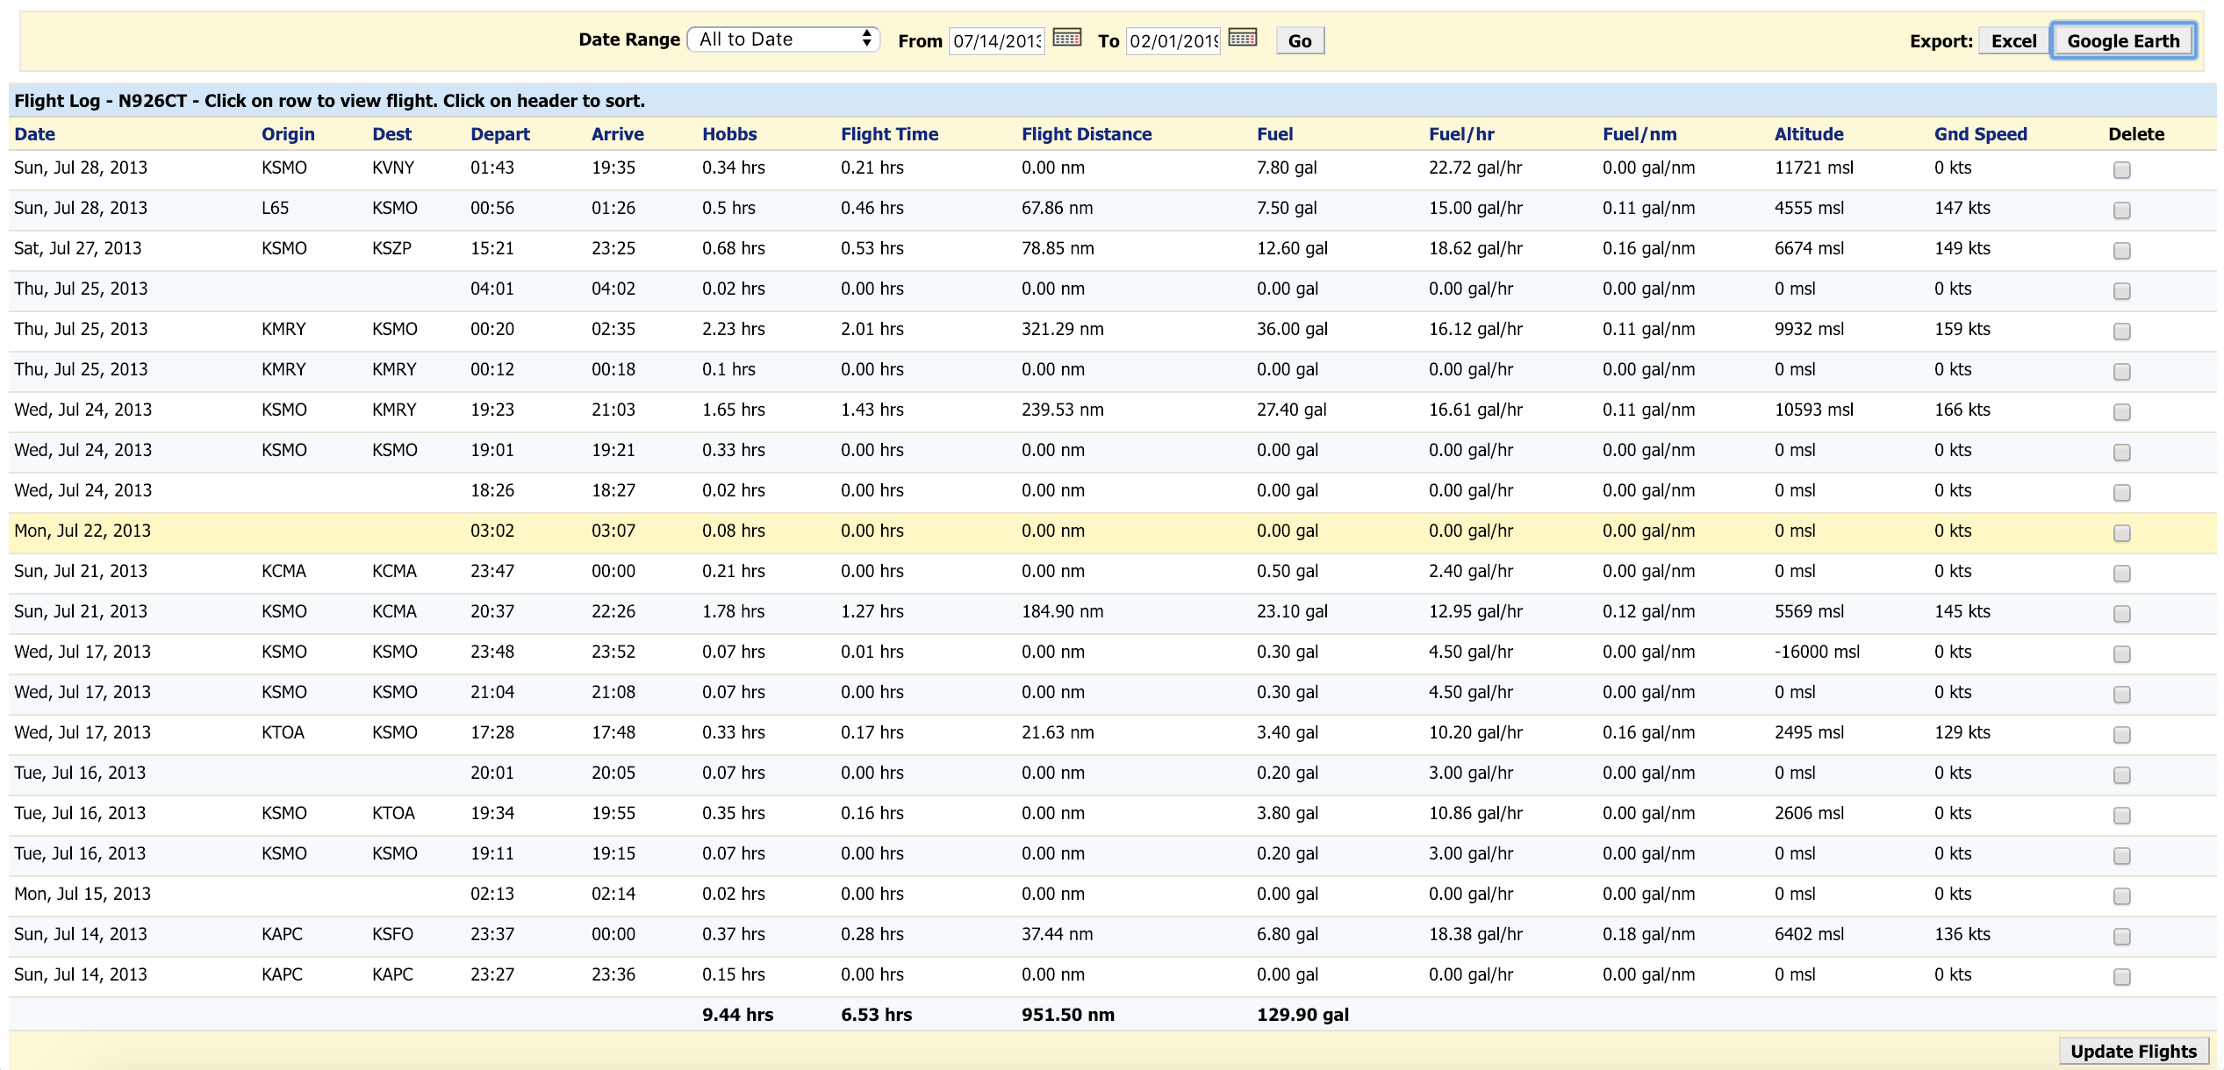Image resolution: width=2224 pixels, height=1070 pixels.
Task: Open the From date calendar picker icon
Action: click(x=1066, y=38)
